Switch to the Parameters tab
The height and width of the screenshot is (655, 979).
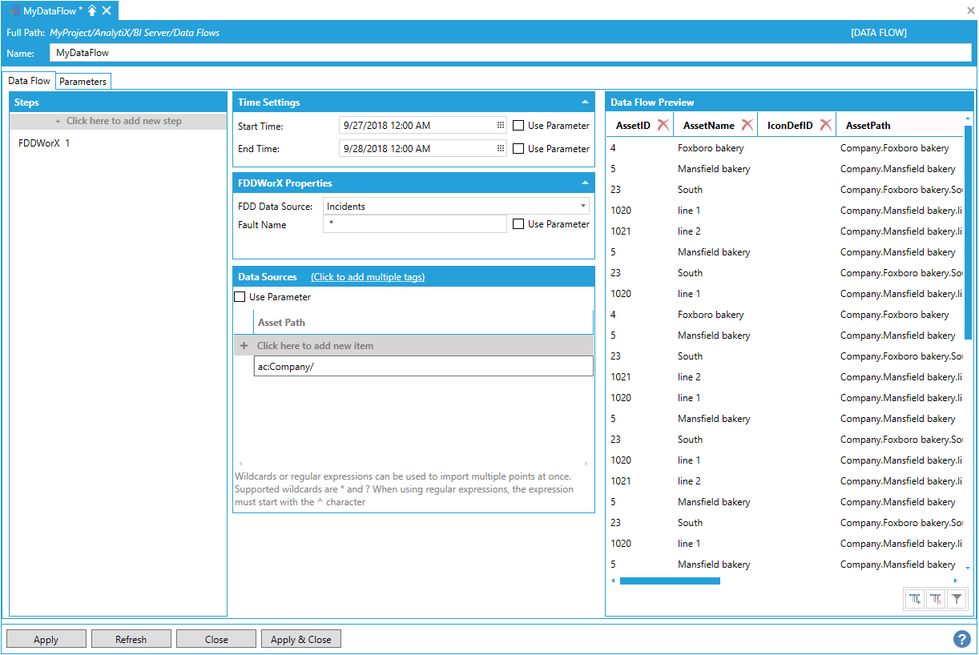(83, 82)
